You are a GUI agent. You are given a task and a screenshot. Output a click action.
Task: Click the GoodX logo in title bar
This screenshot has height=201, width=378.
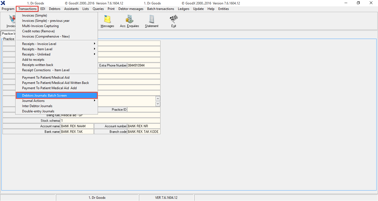tap(3, 3)
